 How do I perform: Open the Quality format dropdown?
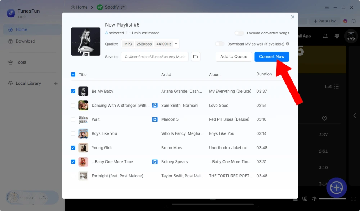[150, 44]
